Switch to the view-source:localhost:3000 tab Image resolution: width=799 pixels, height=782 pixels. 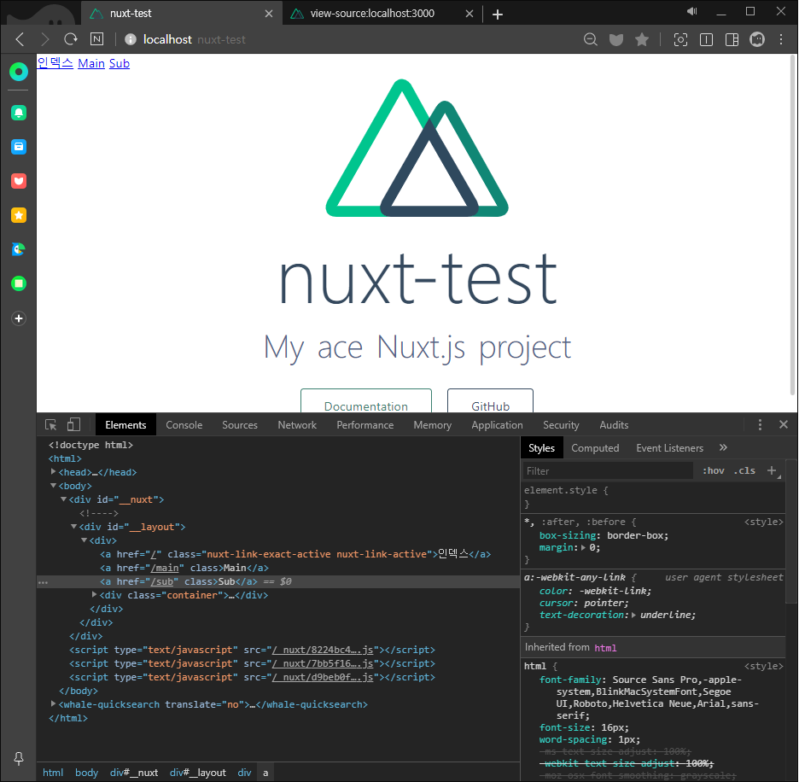point(372,14)
